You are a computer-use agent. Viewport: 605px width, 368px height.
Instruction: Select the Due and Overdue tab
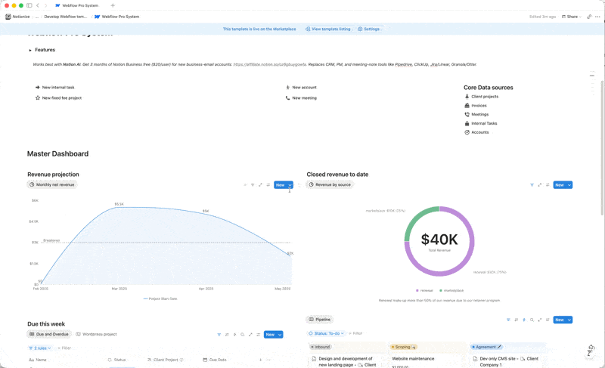(48, 334)
